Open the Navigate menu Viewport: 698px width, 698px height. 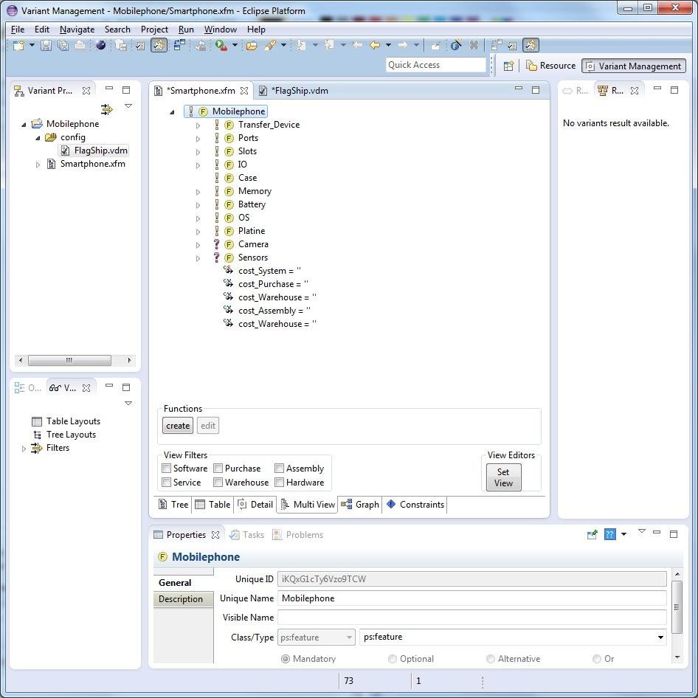point(77,30)
